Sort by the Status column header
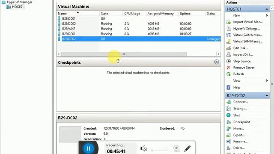Image resolution: width=274 pixels, height=154 pixels. click(213, 13)
